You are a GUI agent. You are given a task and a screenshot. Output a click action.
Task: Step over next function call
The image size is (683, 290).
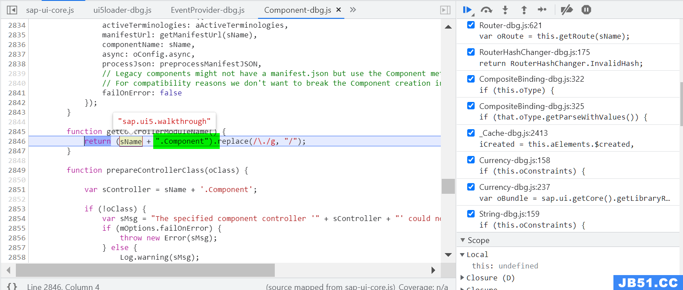[x=486, y=10]
